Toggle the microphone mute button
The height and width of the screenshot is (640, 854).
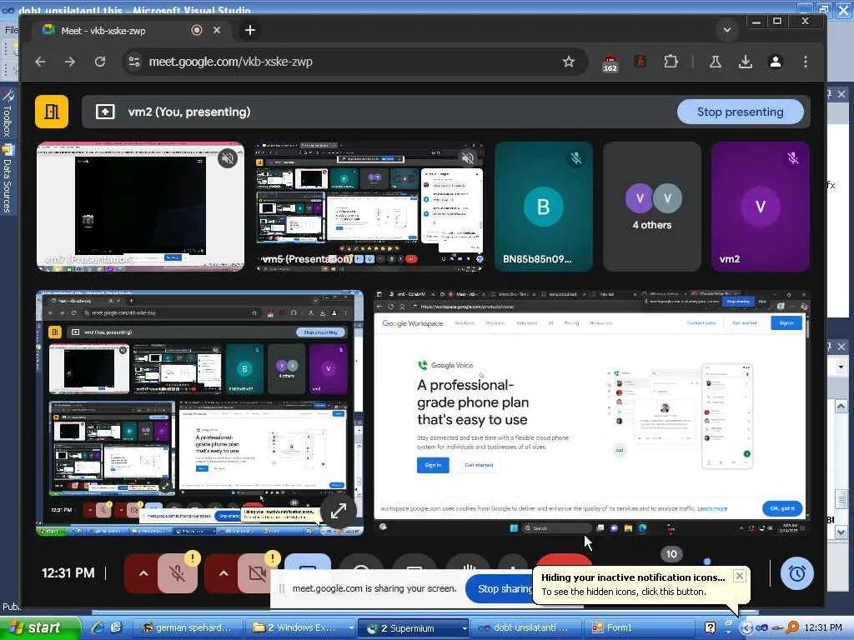178,573
